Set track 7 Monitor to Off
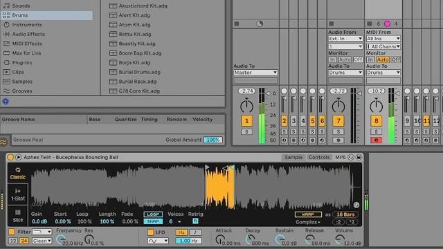The height and width of the screenshot is (249, 443). 358,59
